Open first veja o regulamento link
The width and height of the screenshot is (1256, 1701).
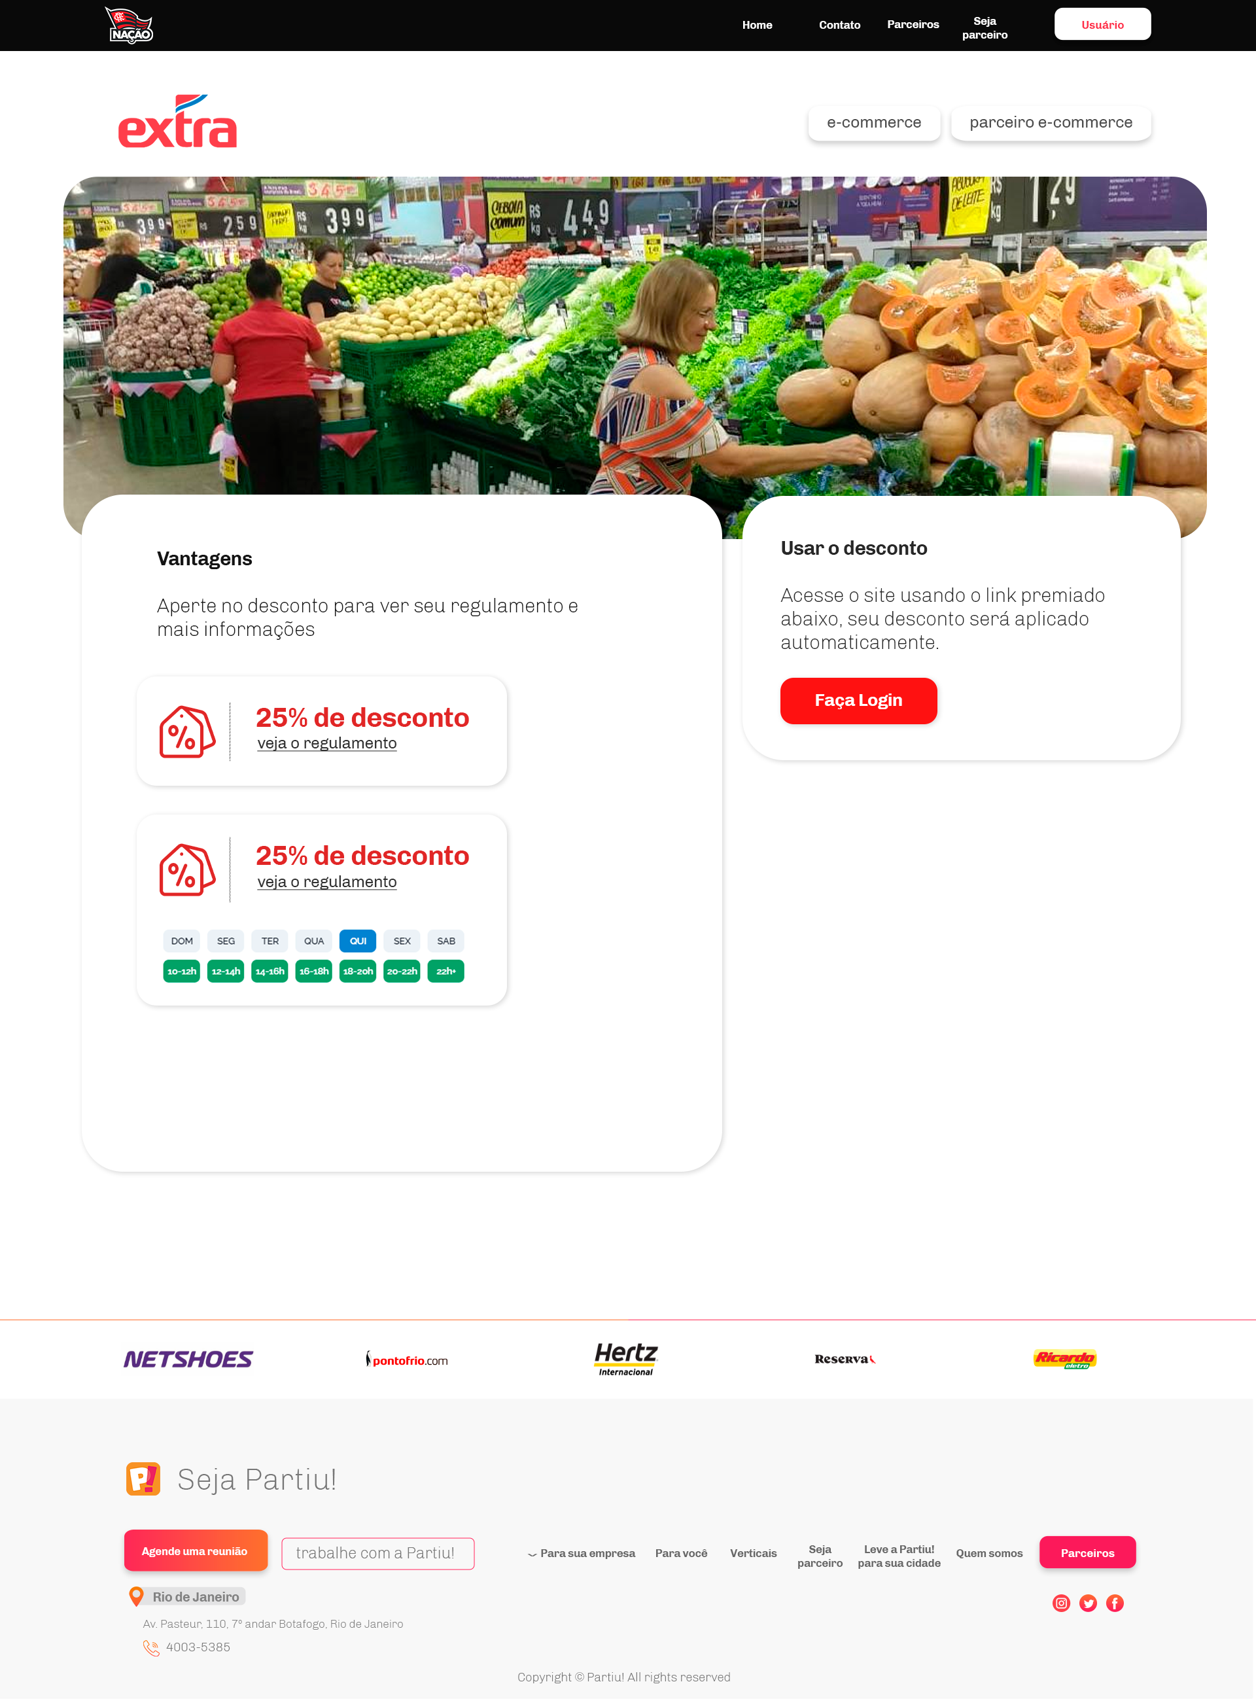coord(327,743)
